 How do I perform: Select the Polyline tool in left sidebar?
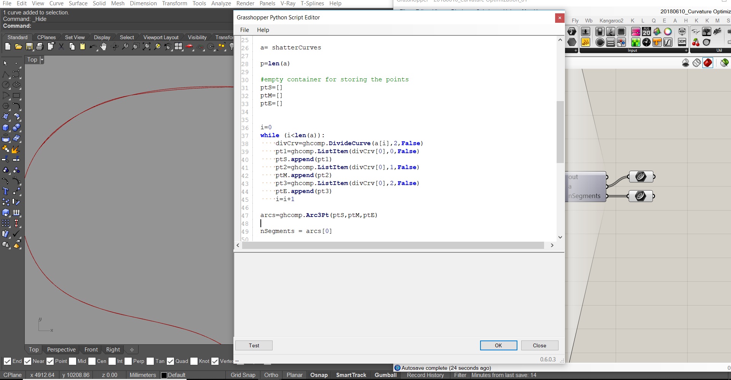click(x=6, y=74)
